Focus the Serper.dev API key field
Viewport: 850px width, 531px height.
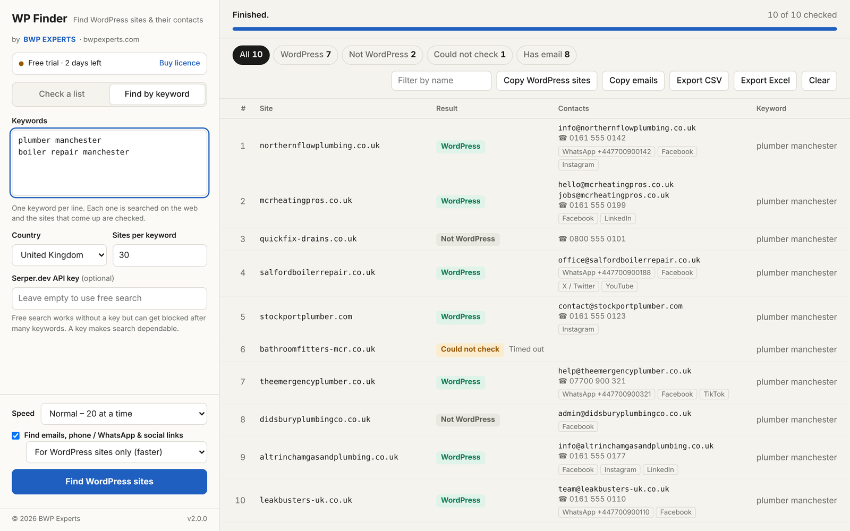[109, 298]
